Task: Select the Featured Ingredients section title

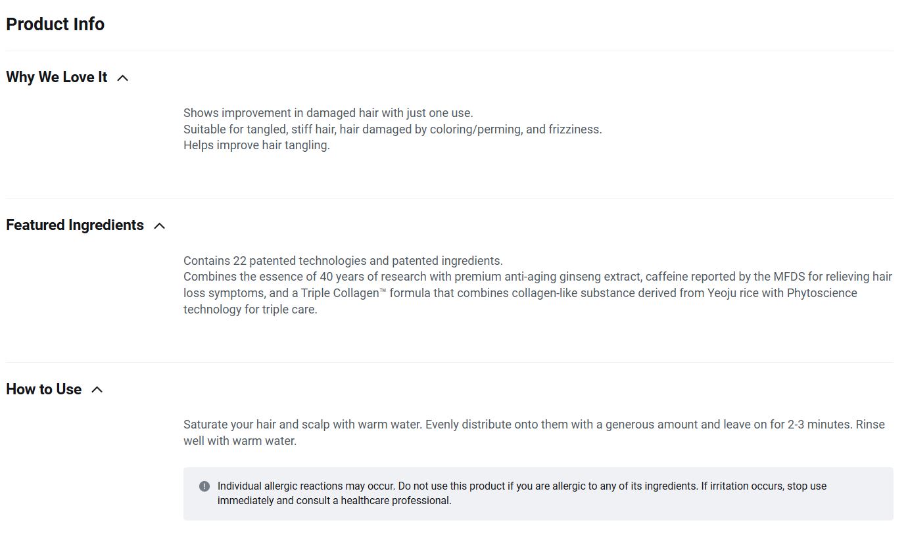Action: (75, 225)
